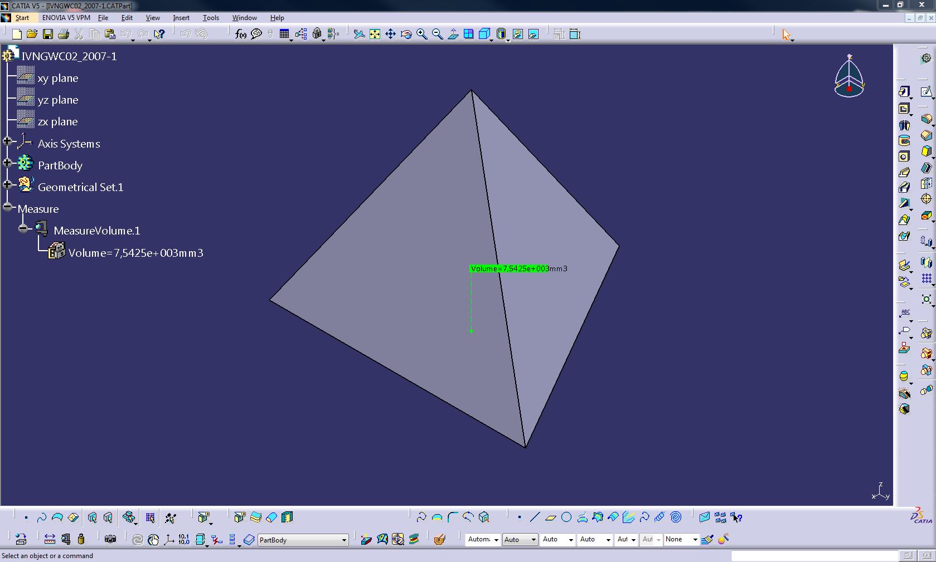
Task: Open the Help menu
Action: pyautogui.click(x=277, y=18)
